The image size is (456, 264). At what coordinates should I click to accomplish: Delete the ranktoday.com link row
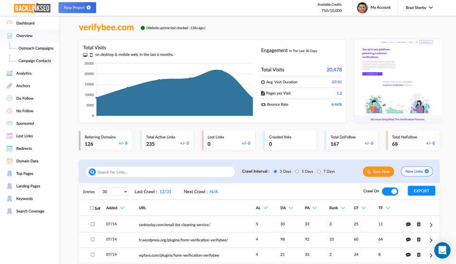pyautogui.click(x=419, y=224)
